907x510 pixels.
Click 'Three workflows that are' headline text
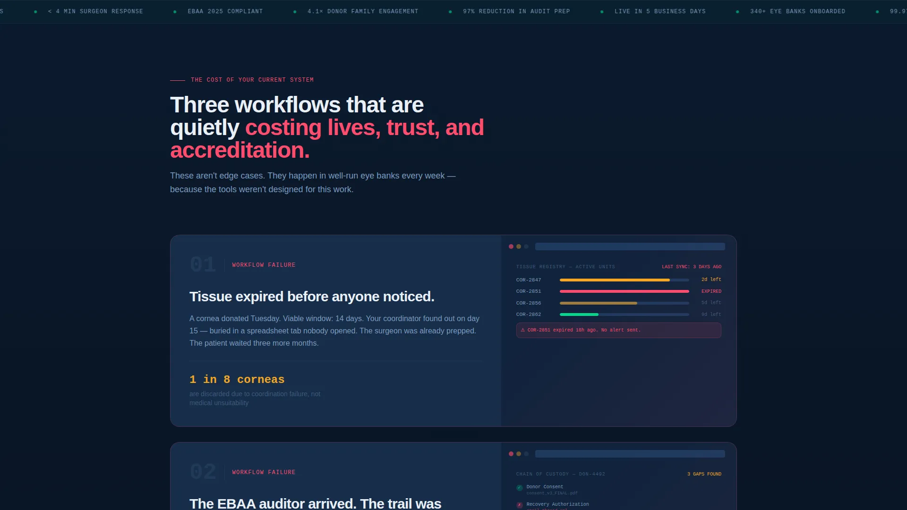click(x=297, y=105)
